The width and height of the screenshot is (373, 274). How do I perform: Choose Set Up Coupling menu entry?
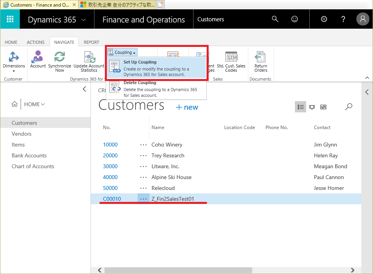point(156,68)
